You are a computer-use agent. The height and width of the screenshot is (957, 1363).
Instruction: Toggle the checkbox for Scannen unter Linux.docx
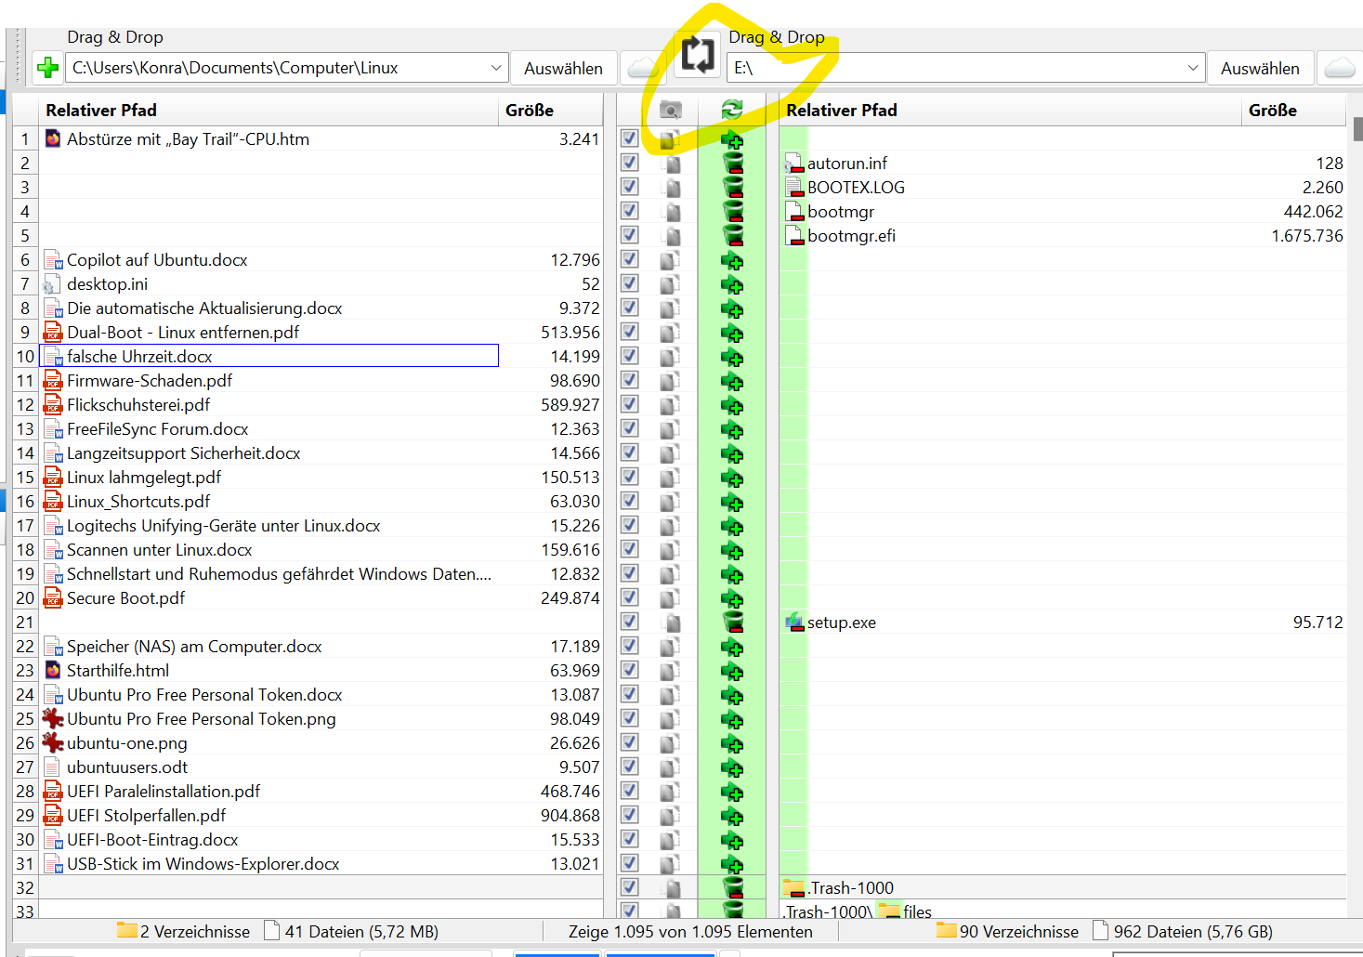tap(630, 549)
